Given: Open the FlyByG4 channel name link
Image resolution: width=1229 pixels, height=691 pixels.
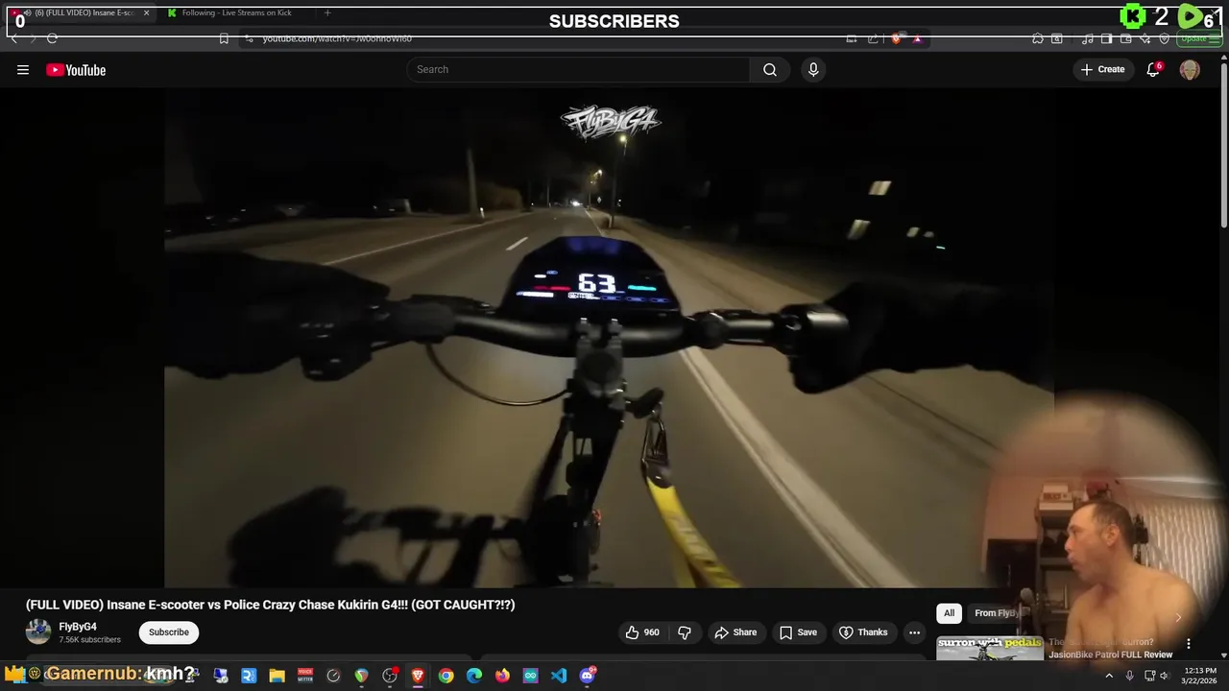Looking at the screenshot, I should (x=78, y=627).
